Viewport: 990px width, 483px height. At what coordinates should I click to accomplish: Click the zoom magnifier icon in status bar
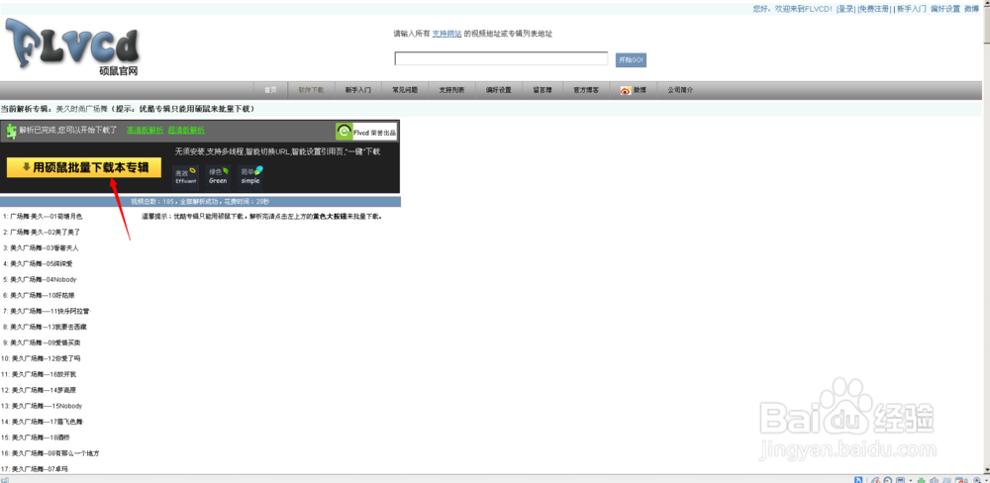[977, 480]
